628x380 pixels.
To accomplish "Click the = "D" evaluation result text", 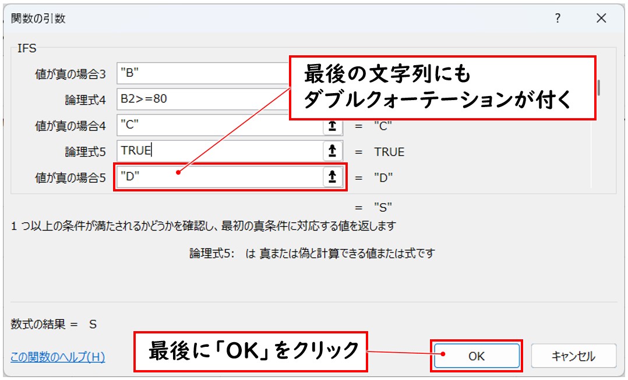I will tap(373, 177).
